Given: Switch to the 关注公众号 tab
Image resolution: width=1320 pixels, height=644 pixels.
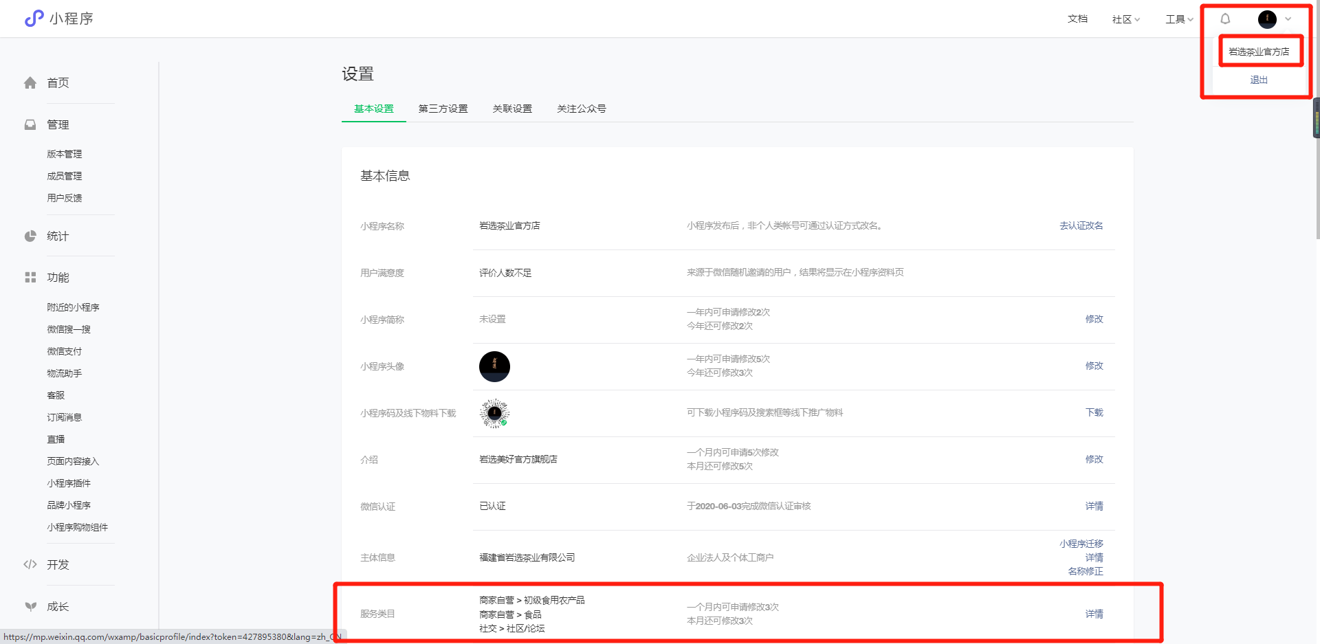Looking at the screenshot, I should click(582, 109).
